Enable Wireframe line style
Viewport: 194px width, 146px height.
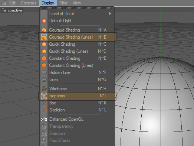click(x=77, y=89)
